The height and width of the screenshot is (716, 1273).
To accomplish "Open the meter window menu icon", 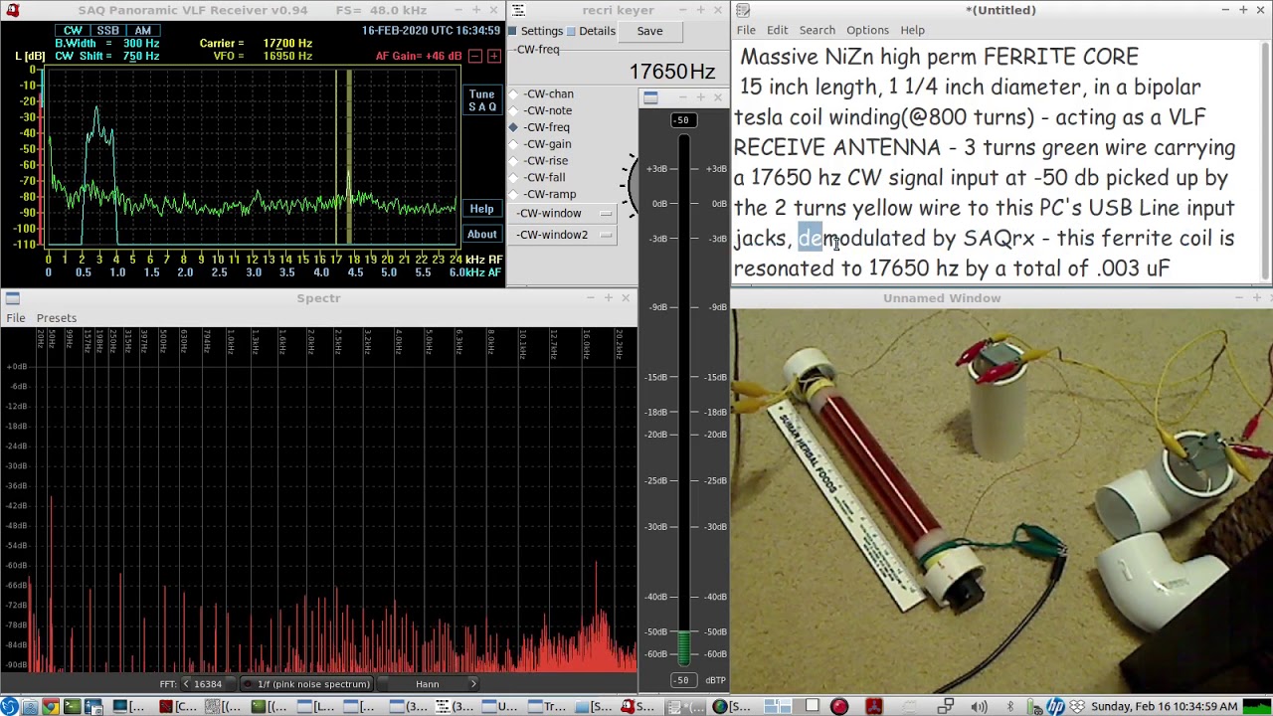I will click(650, 97).
